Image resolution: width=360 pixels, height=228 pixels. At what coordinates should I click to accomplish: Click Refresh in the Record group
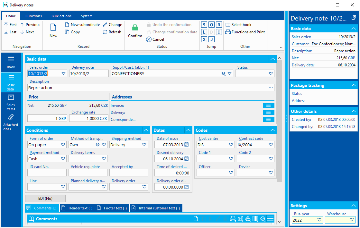112,32
